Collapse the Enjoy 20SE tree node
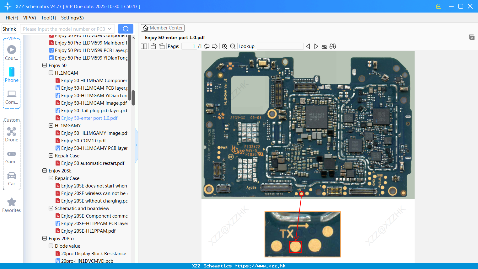The height and width of the screenshot is (269, 478). pyautogui.click(x=45, y=171)
